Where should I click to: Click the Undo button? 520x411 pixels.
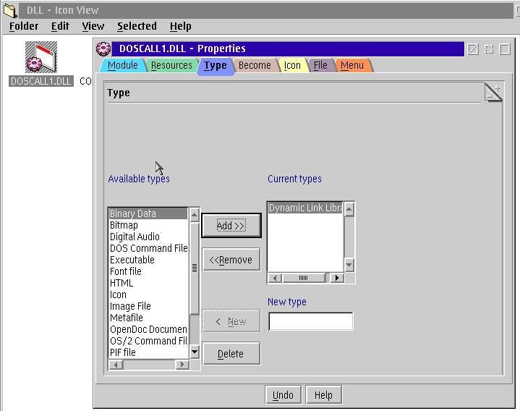(x=283, y=395)
